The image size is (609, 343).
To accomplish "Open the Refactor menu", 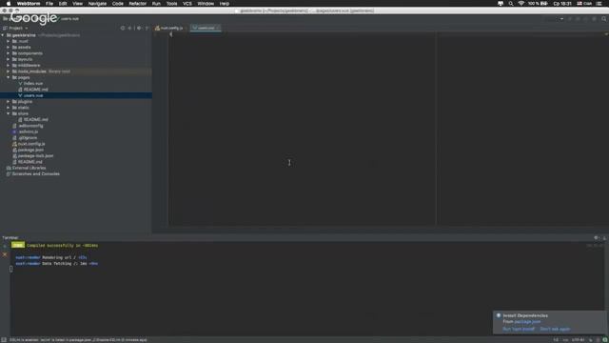I will click(137, 4).
